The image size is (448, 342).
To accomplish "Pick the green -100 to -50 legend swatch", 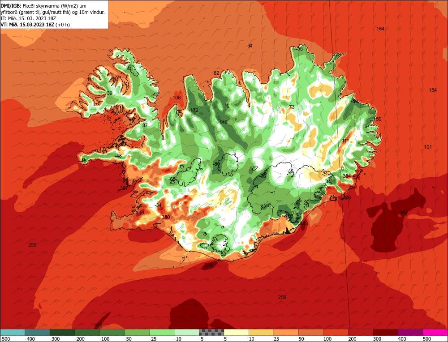I will [112, 332].
